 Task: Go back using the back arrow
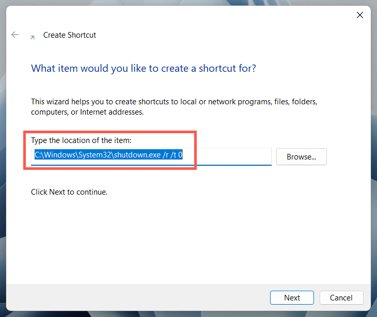tap(15, 35)
